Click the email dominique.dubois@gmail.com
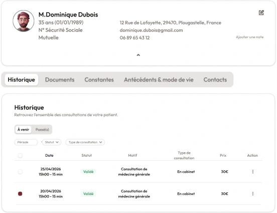This screenshot has height=213, width=277. pos(151,30)
